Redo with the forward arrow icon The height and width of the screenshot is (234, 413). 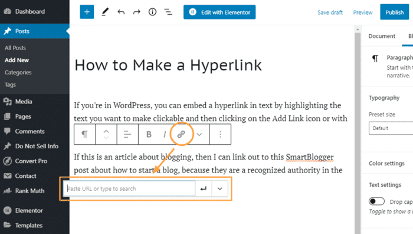coord(137,12)
